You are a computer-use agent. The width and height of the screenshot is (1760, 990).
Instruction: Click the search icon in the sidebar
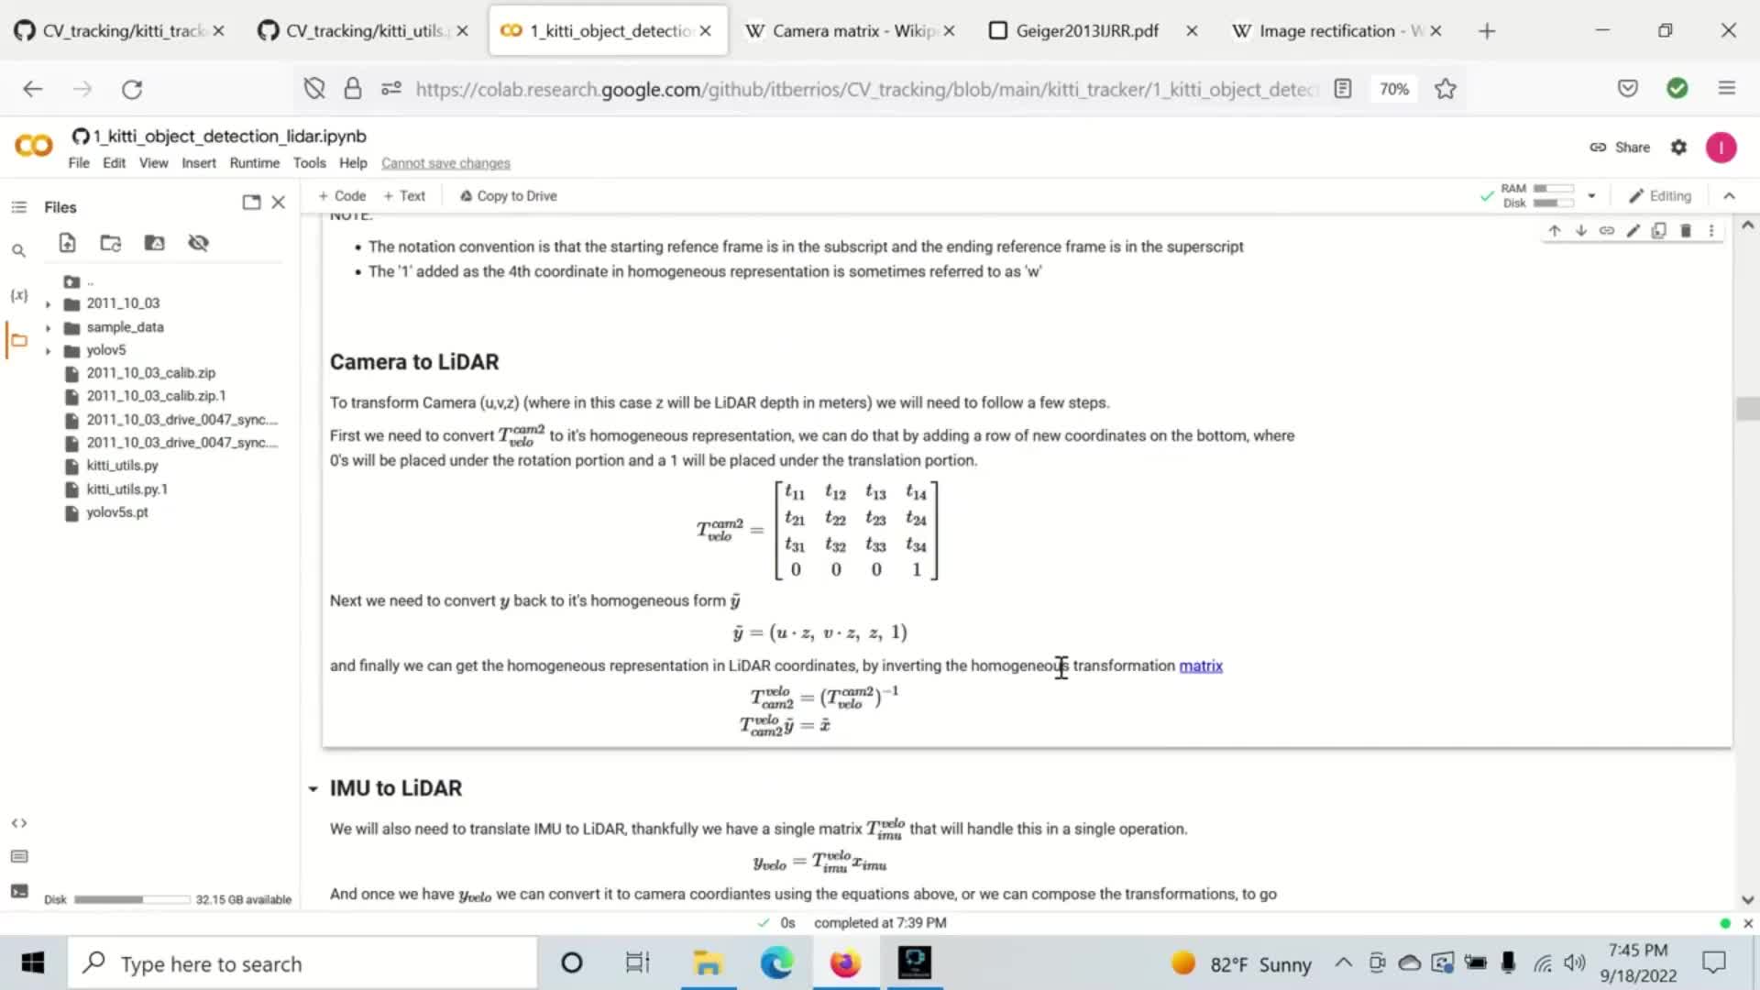18,254
